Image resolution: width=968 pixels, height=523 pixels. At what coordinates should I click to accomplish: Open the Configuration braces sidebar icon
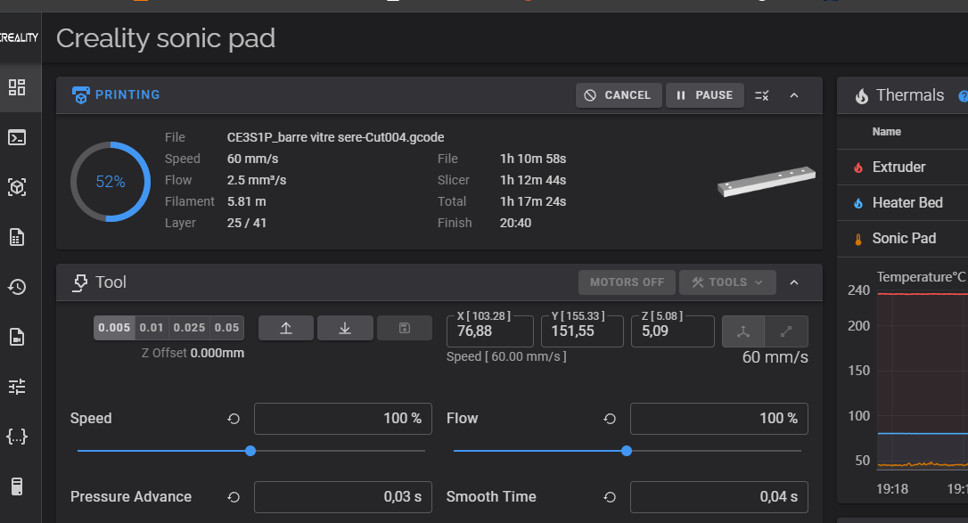click(x=17, y=437)
